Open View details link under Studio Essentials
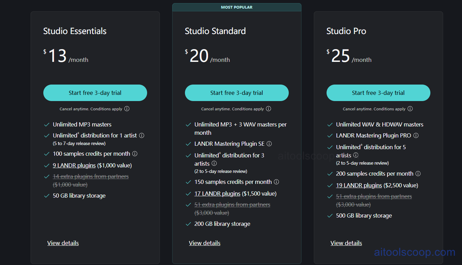The width and height of the screenshot is (462, 265). coord(63,243)
